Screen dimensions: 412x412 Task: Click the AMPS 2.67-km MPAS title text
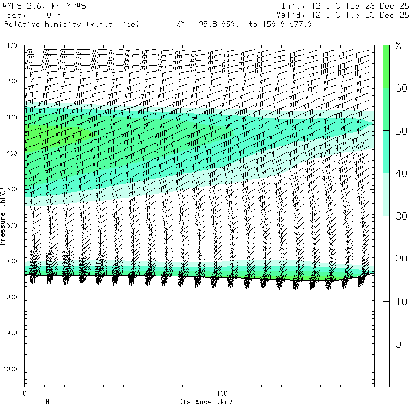point(44,6)
